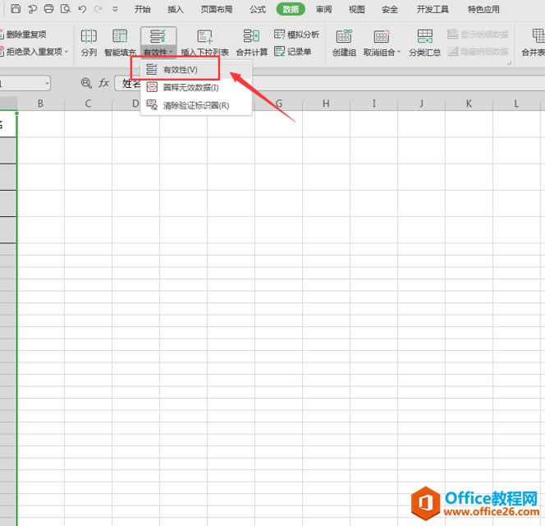
Task: Open the 插入 ribbon tab
Action: click(175, 9)
